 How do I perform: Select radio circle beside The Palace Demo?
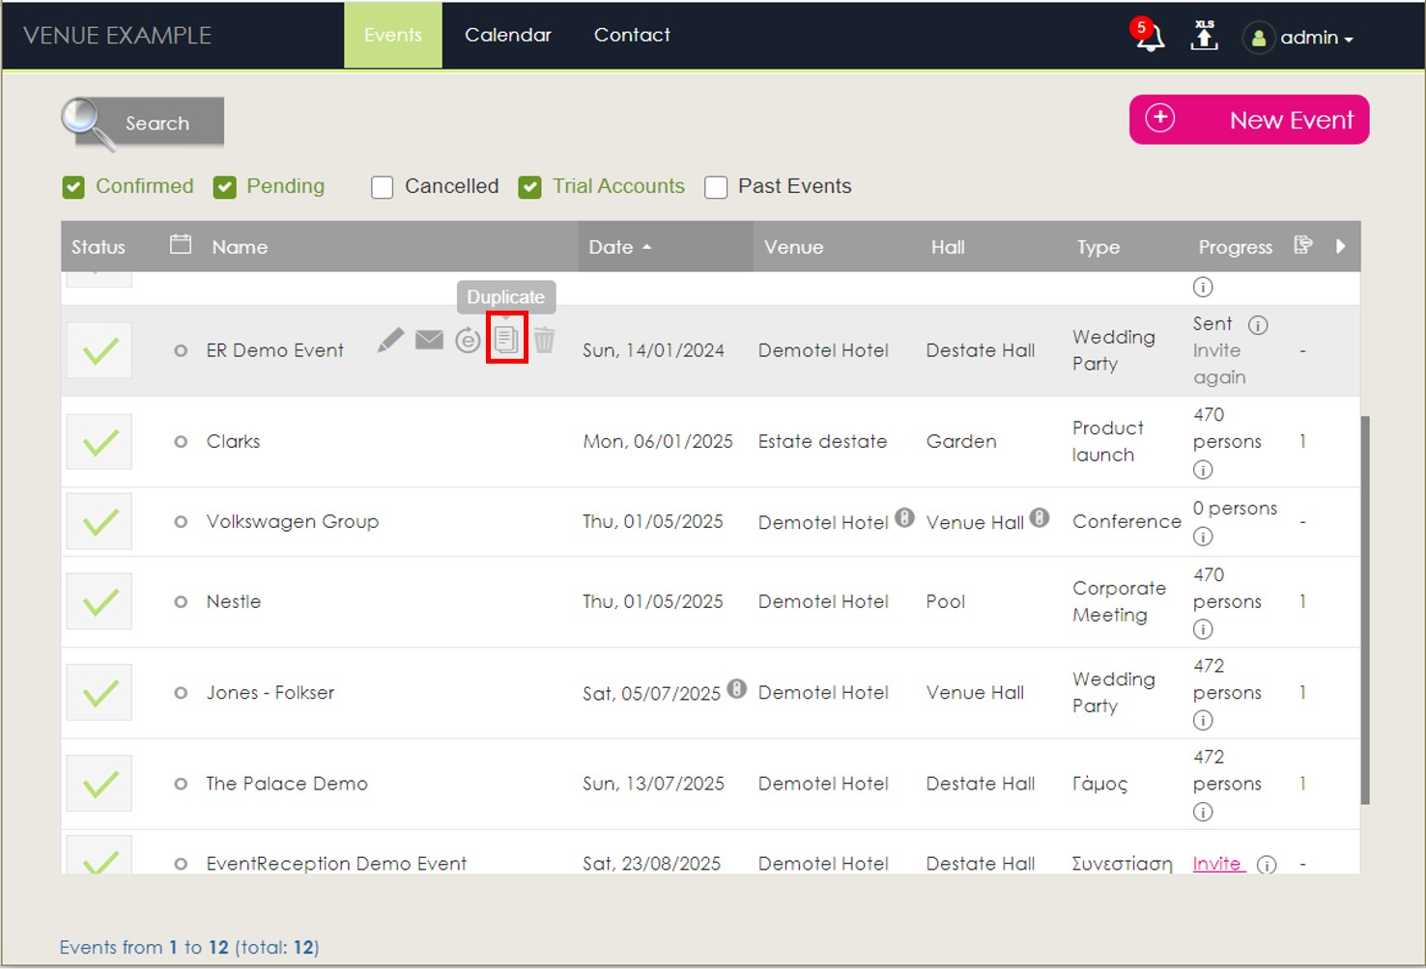pyautogui.click(x=181, y=784)
